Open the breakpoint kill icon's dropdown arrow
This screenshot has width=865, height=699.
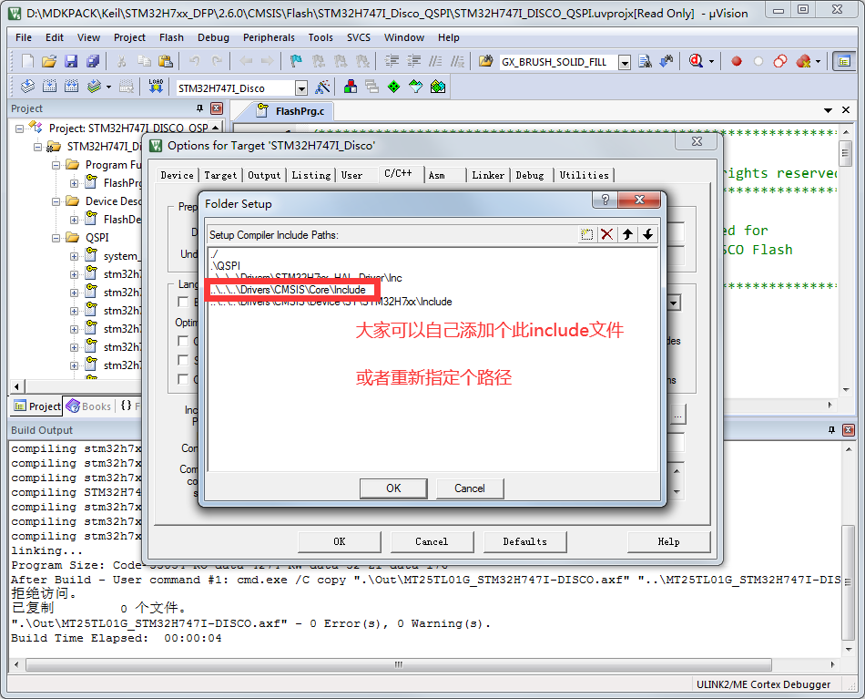click(819, 62)
